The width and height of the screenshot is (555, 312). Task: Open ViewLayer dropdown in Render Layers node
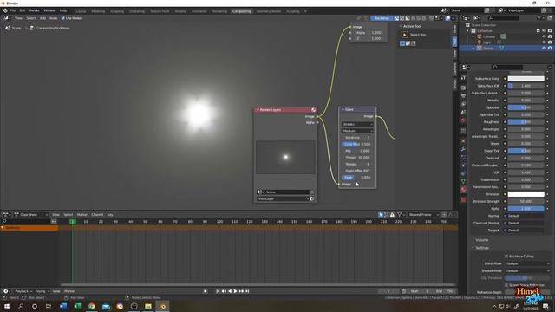(x=283, y=198)
